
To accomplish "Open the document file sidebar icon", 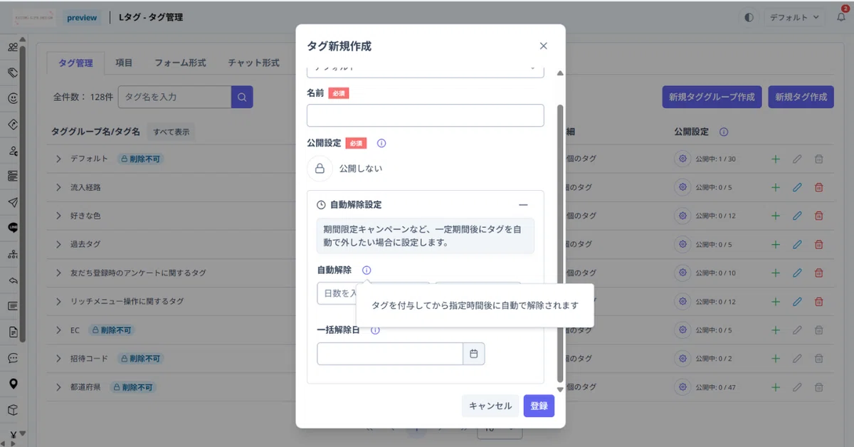I will pyautogui.click(x=13, y=332).
